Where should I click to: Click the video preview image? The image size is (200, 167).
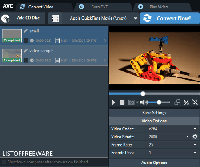point(154,58)
